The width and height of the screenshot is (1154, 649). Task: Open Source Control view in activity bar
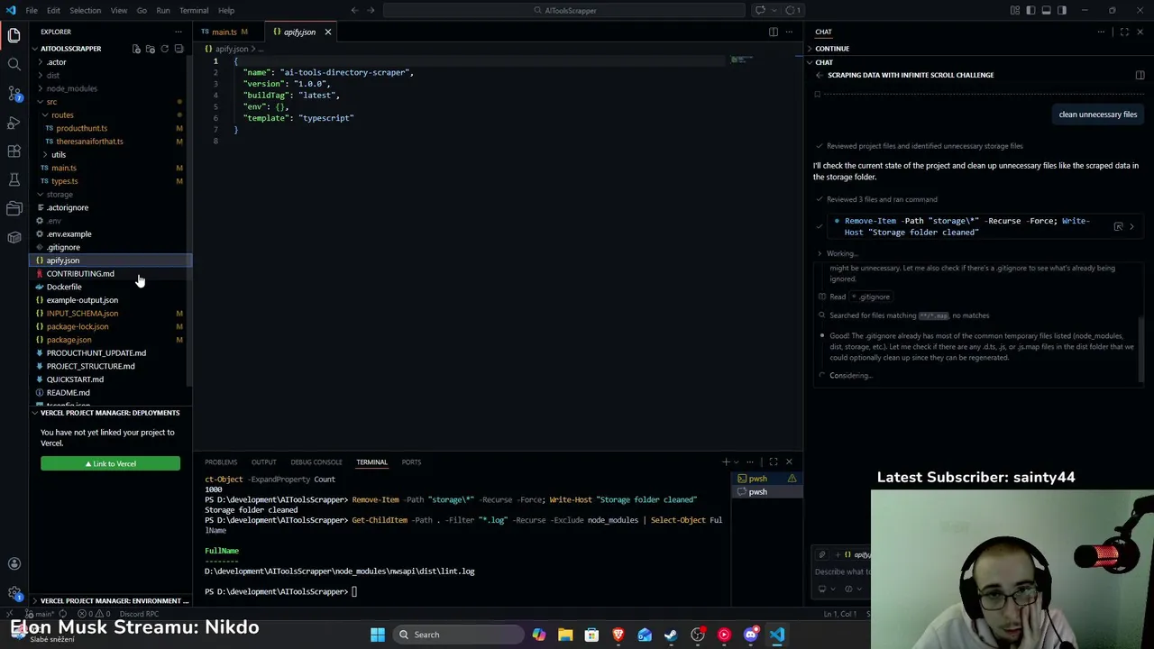pos(14,93)
